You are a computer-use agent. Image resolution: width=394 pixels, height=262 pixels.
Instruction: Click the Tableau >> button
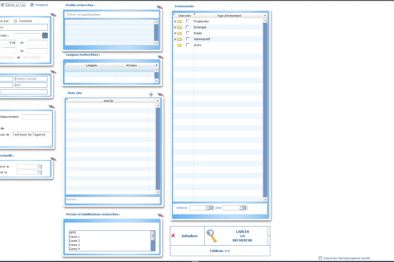coord(220,251)
